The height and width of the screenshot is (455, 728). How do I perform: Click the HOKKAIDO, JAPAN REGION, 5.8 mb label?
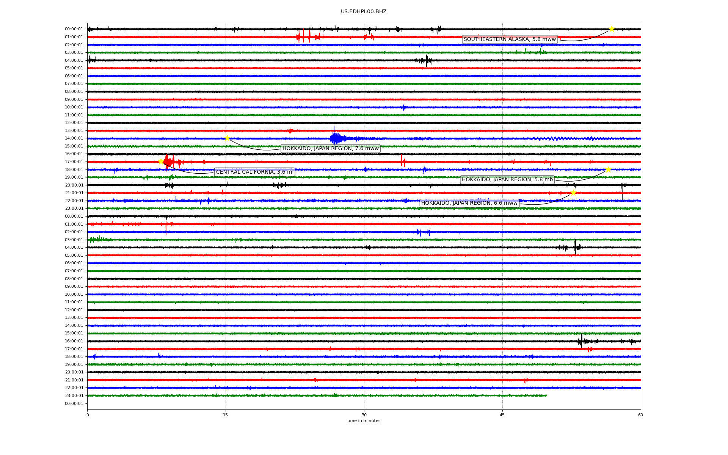(x=507, y=180)
